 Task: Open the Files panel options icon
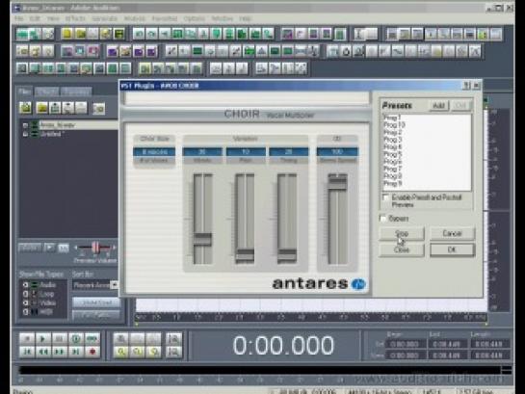click(99, 109)
